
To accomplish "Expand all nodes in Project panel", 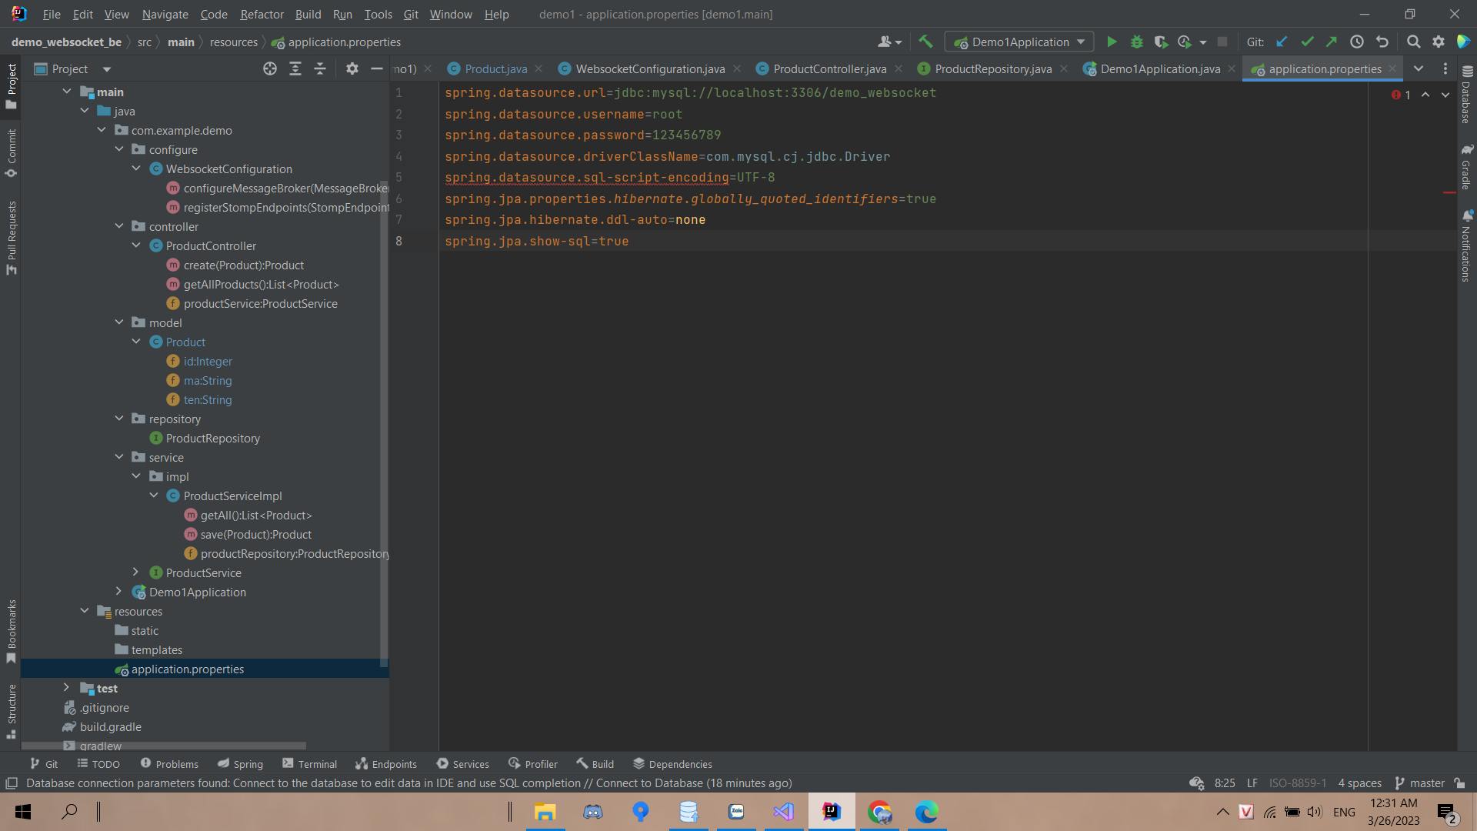I will pos(295,69).
